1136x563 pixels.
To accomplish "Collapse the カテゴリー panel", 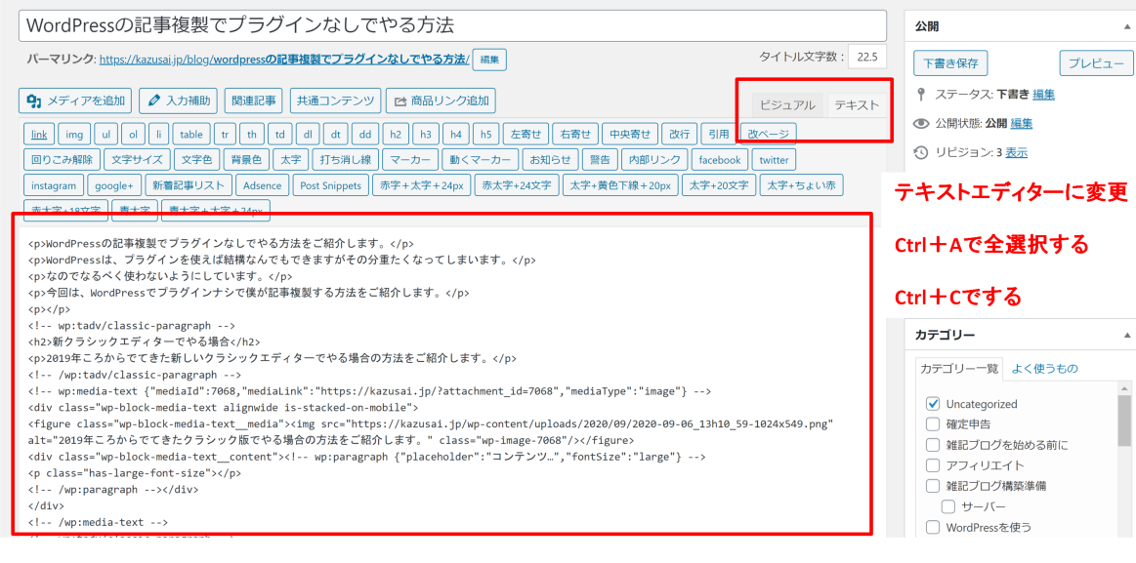I will point(1126,335).
